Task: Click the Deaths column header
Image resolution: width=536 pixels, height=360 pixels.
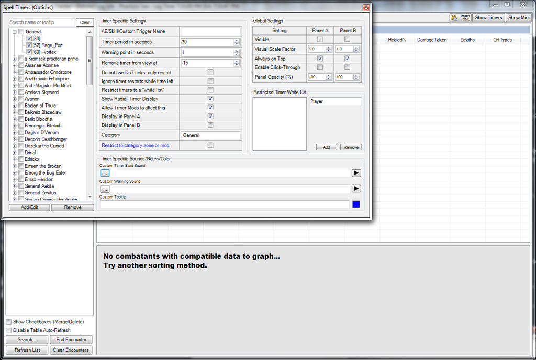Action: (x=467, y=40)
